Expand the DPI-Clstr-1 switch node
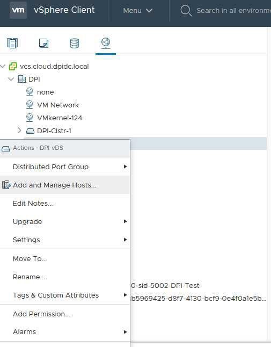This screenshot has height=347, width=271. click(19, 131)
